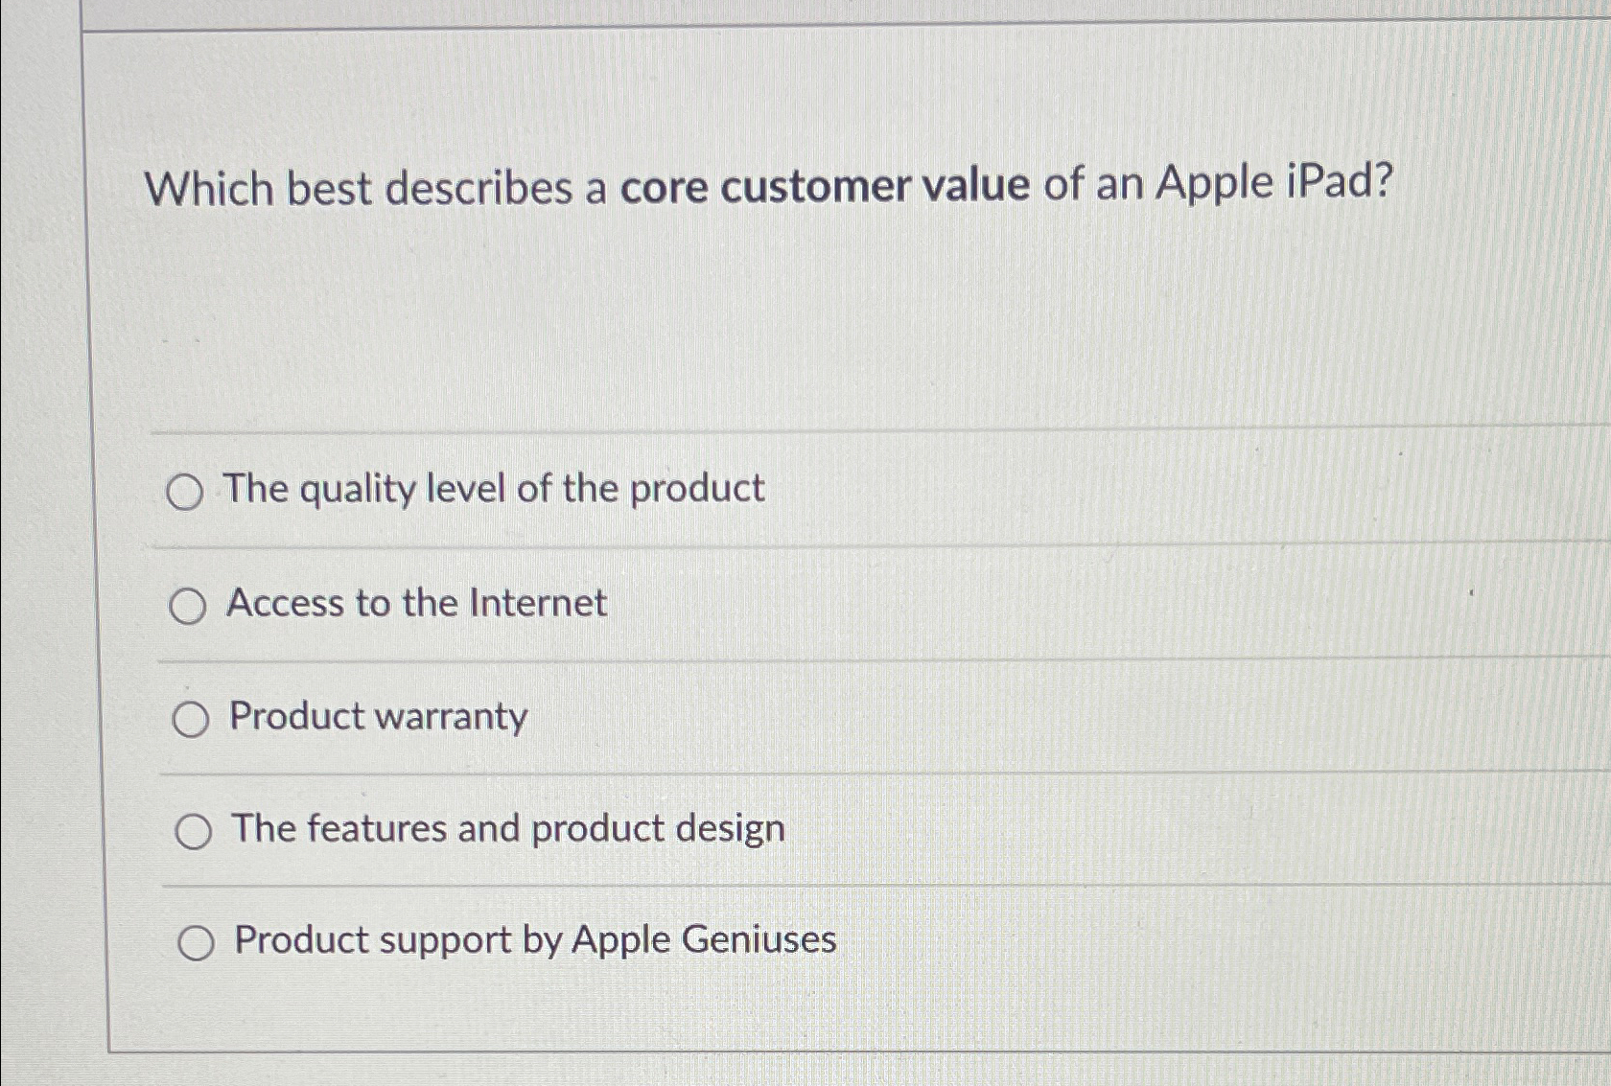This screenshot has width=1611, height=1086.
Task: Click the blank area below the question text
Action: click(767, 335)
